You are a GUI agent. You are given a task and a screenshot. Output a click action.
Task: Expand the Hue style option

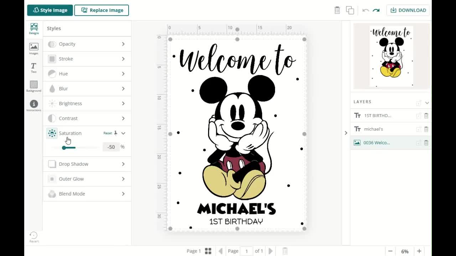[87, 74]
